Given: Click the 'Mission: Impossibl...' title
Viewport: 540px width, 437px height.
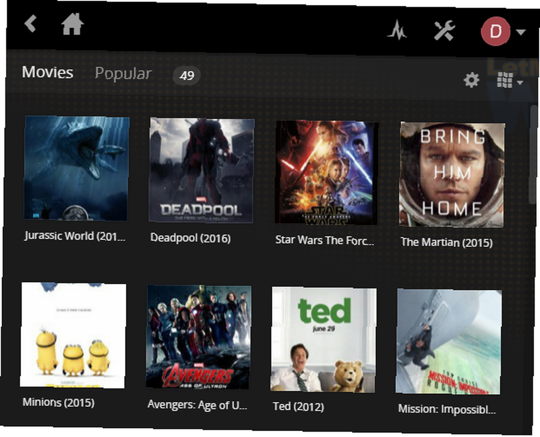Looking at the screenshot, I should [x=447, y=409].
